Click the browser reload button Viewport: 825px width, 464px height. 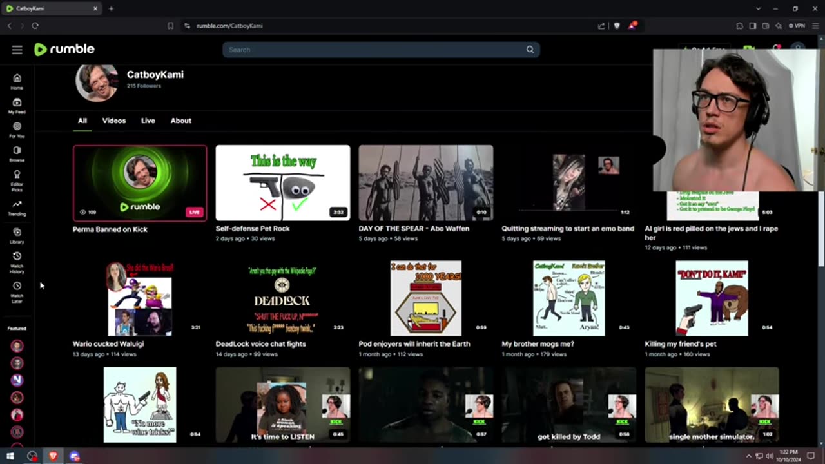coord(35,26)
